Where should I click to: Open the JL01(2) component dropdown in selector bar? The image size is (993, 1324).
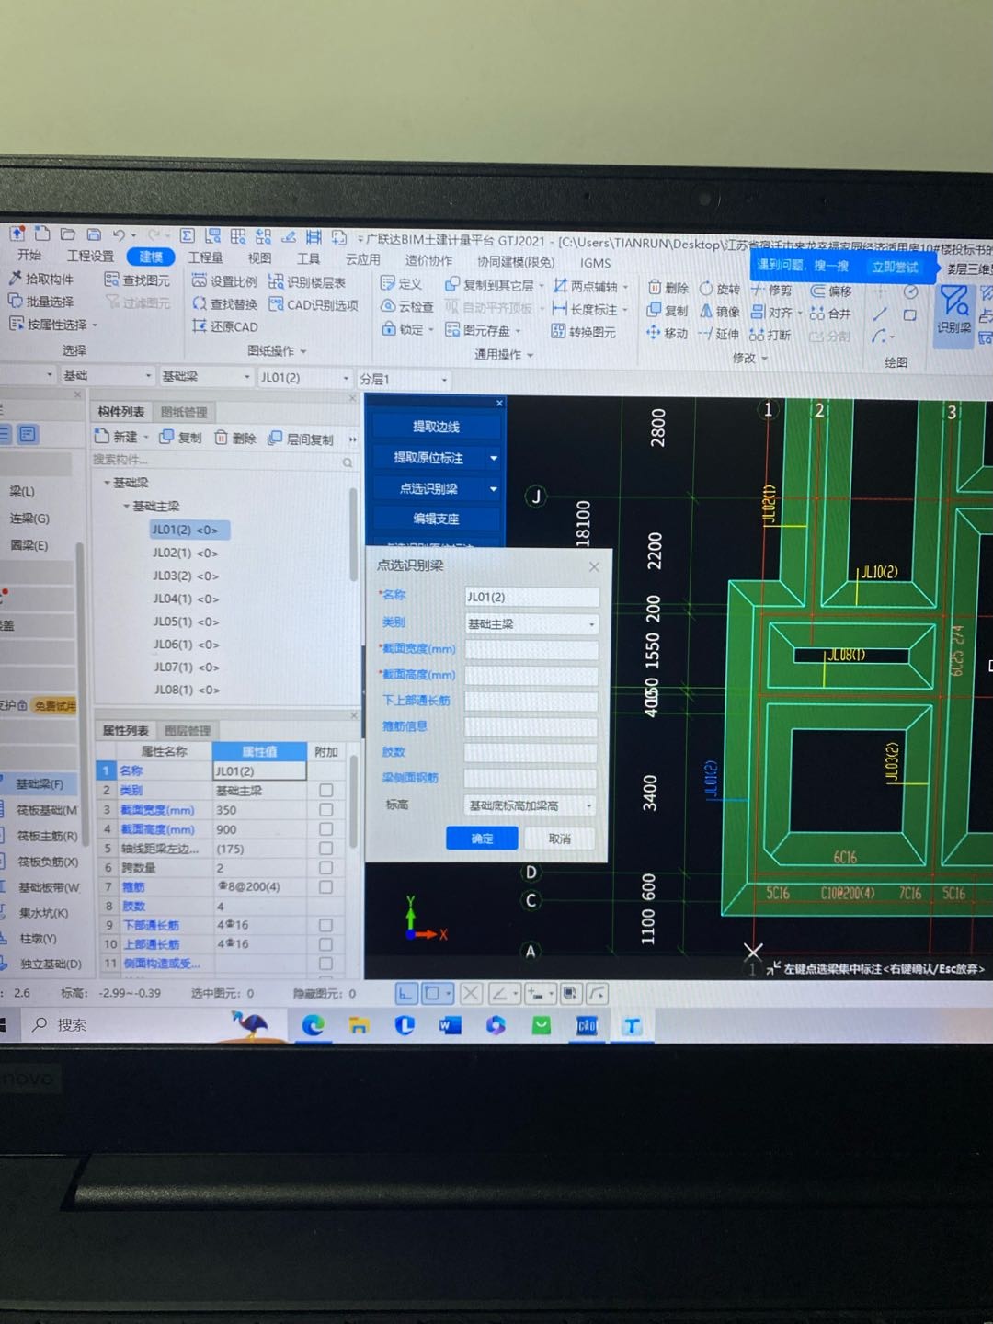pos(304,377)
